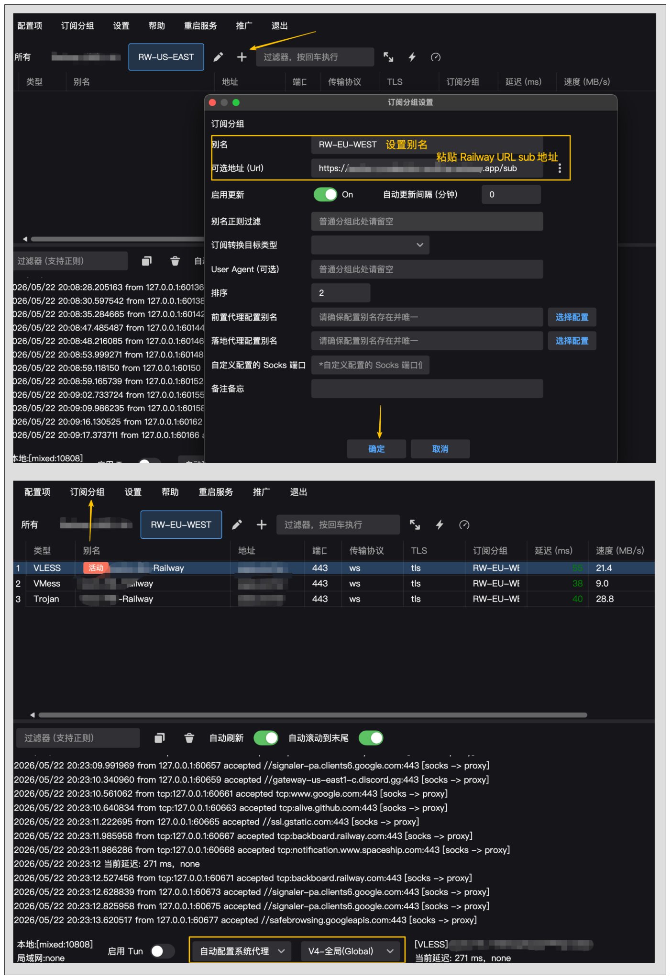Open the three-dot menu next to the Url field
Image resolution: width=671 pixels, height=980 pixels.
[560, 168]
